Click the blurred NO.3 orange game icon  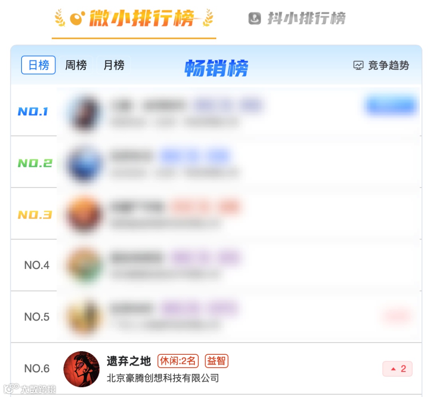(x=84, y=214)
